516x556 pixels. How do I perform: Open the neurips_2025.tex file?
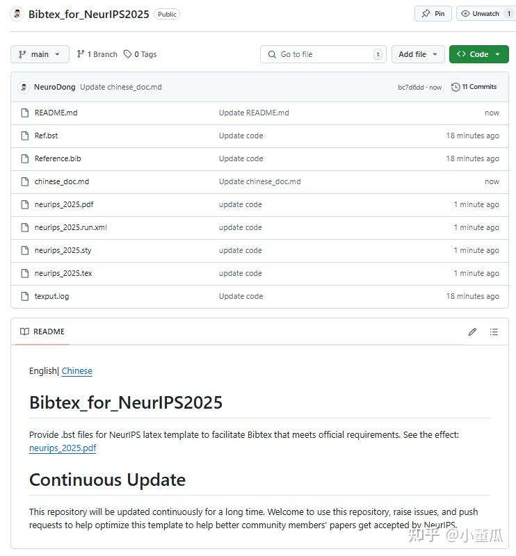[x=63, y=272]
